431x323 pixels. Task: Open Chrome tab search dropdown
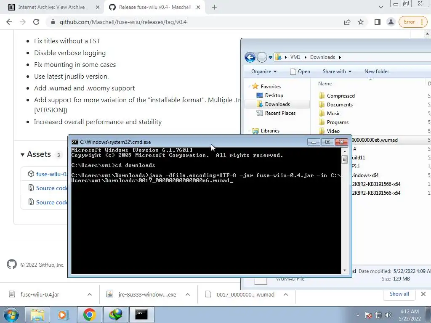coord(380,7)
